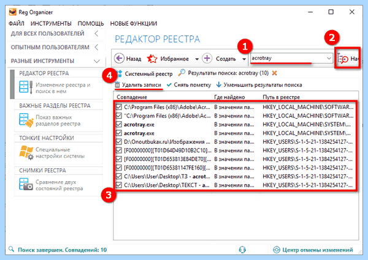Click Уменьшить результаты поиска button
Image resolution: width=368 pixels, height=260 pixels.
[259, 85]
